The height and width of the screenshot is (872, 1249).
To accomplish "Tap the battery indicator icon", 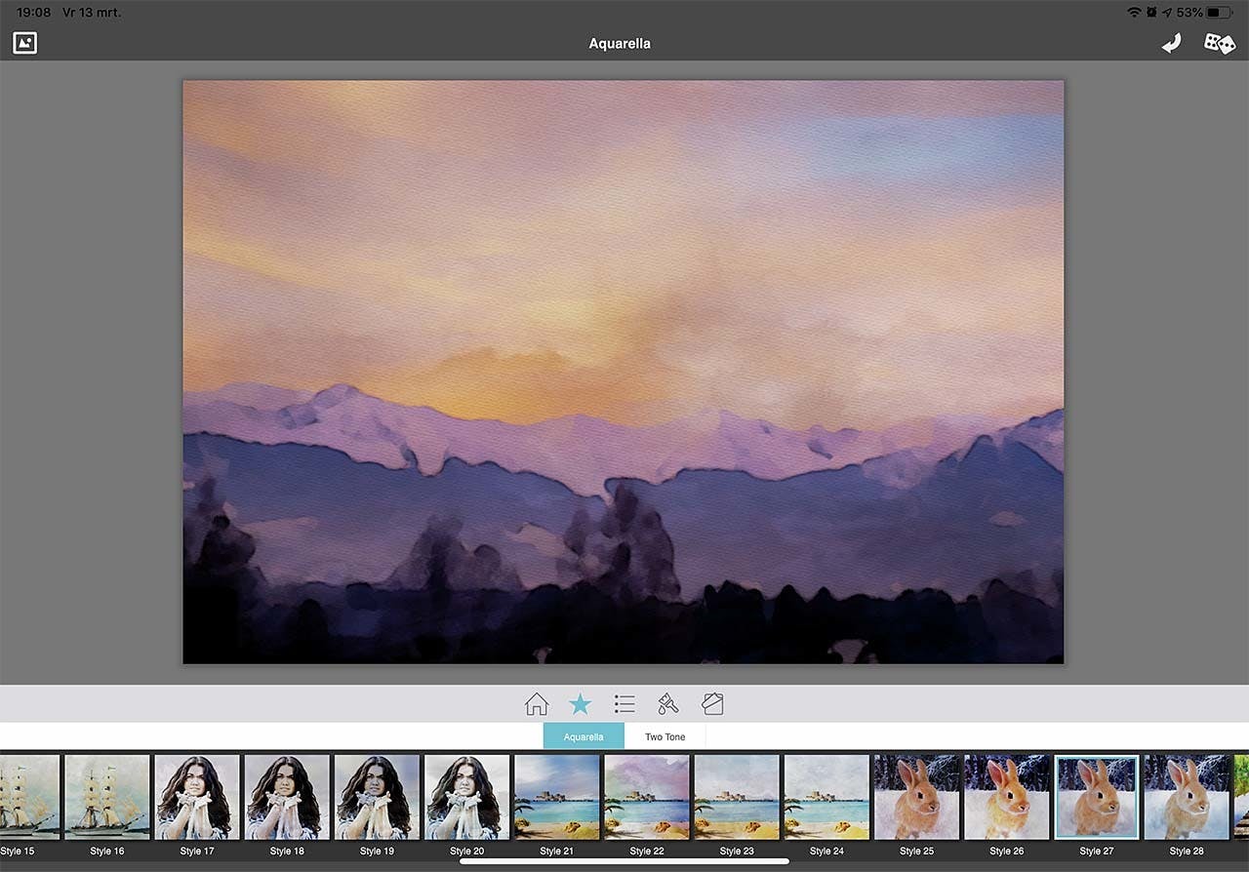I will (1220, 13).
